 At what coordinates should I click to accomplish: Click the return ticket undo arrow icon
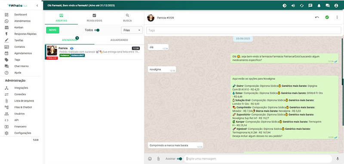[317, 17]
